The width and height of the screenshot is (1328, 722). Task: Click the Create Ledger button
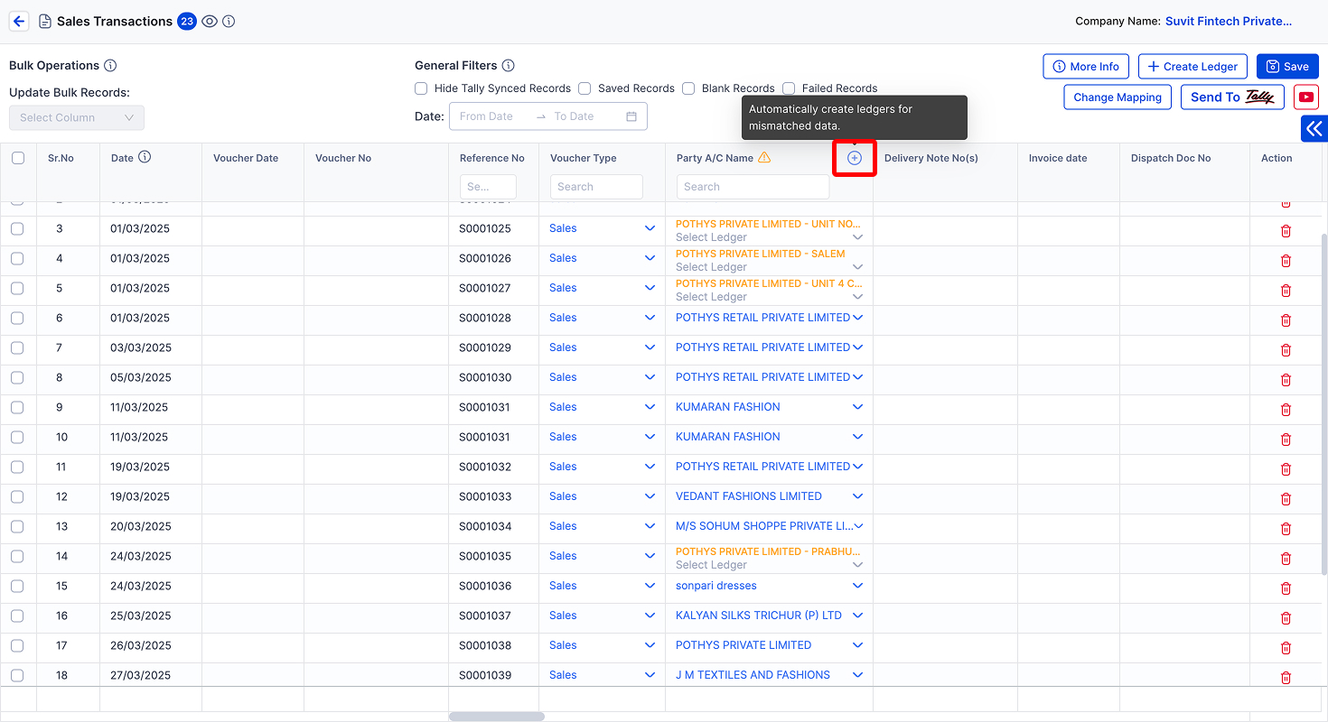click(1192, 67)
